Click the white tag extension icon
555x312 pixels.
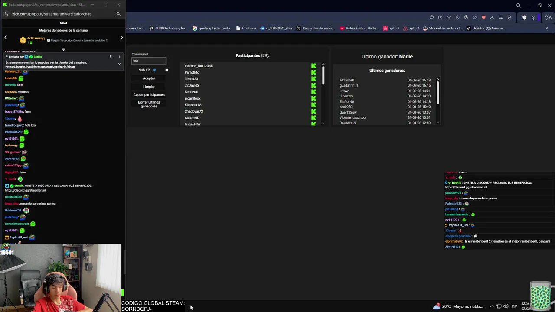tap(524, 17)
